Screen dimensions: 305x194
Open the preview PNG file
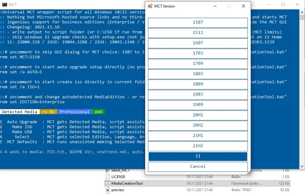117,190
